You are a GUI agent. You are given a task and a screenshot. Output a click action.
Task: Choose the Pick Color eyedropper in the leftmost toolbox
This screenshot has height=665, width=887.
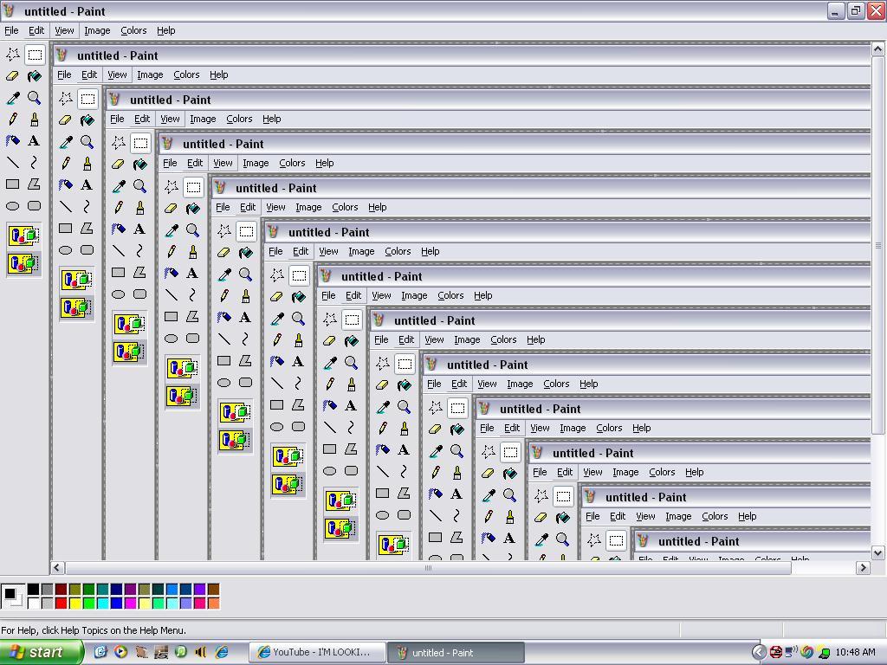[x=13, y=98]
